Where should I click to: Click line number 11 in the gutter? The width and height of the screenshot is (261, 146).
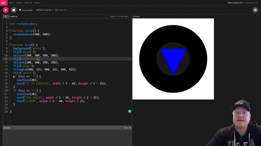coord(6,59)
